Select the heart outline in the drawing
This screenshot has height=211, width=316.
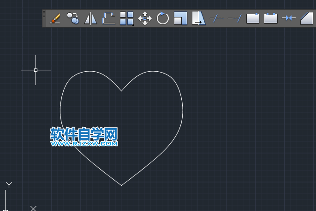pyautogui.click(x=121, y=91)
